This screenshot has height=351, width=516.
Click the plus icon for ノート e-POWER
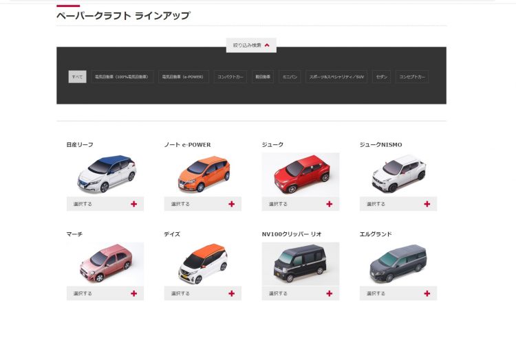(x=232, y=204)
